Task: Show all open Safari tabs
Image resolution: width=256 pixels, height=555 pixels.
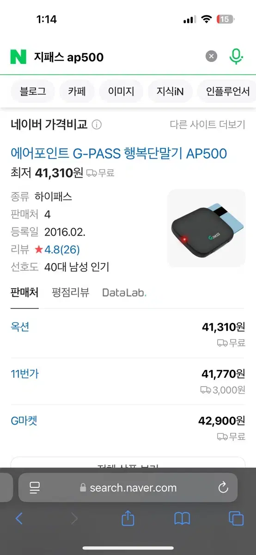Action: click(x=236, y=518)
